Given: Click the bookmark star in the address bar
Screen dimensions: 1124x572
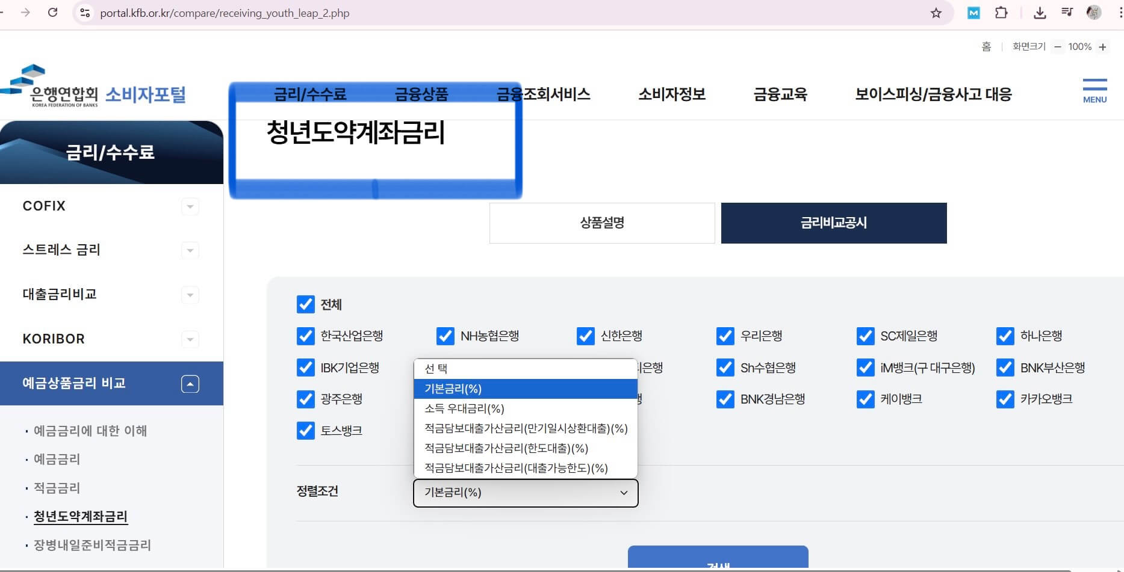Looking at the screenshot, I should 937,12.
